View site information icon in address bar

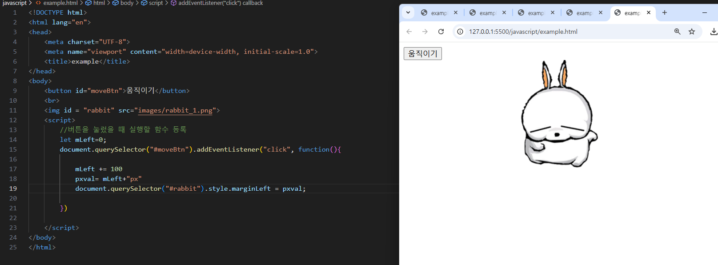click(460, 32)
